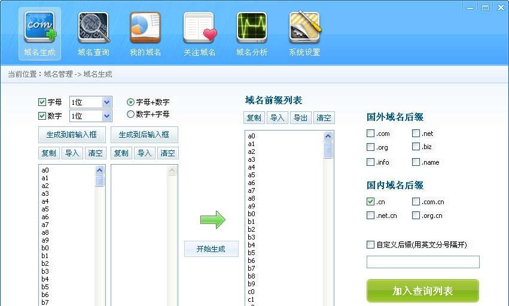Click the prefix list scroll-up arrow
The width and height of the screenshot is (509, 306).
(328, 136)
